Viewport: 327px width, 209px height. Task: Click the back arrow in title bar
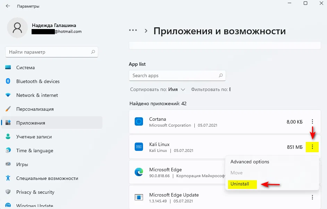(x=8, y=6)
